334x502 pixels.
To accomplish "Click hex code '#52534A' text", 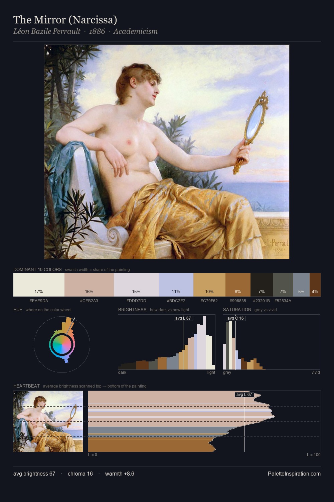I will [283, 301].
